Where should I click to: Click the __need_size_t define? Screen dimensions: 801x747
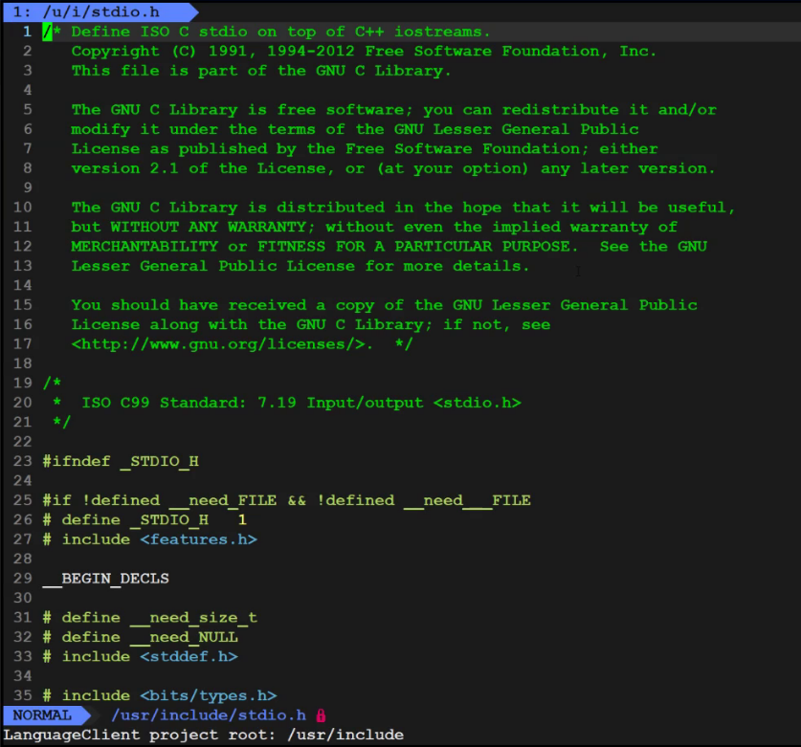193,617
